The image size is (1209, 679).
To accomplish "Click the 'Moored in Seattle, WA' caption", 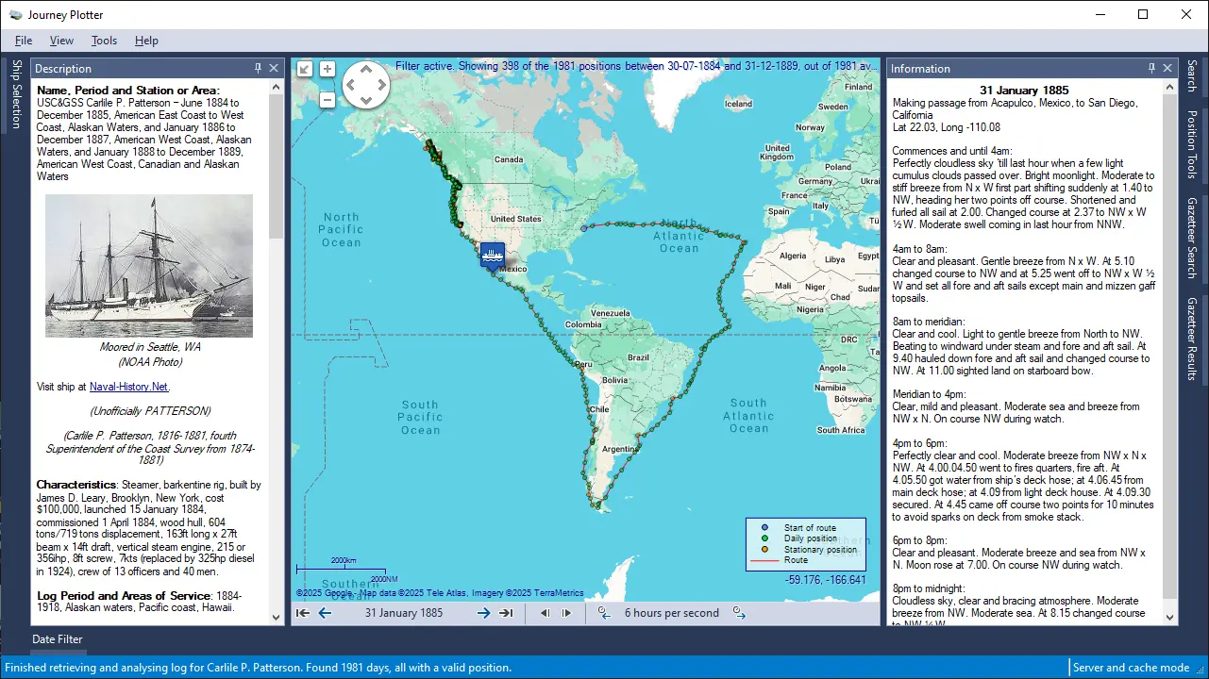I will coord(149,347).
